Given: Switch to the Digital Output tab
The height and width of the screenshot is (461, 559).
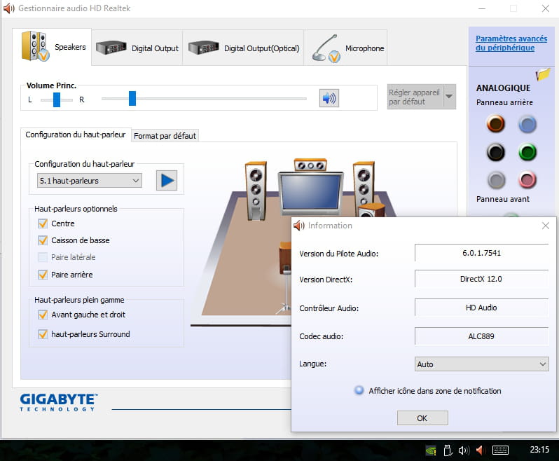Looking at the screenshot, I should pyautogui.click(x=137, y=48).
